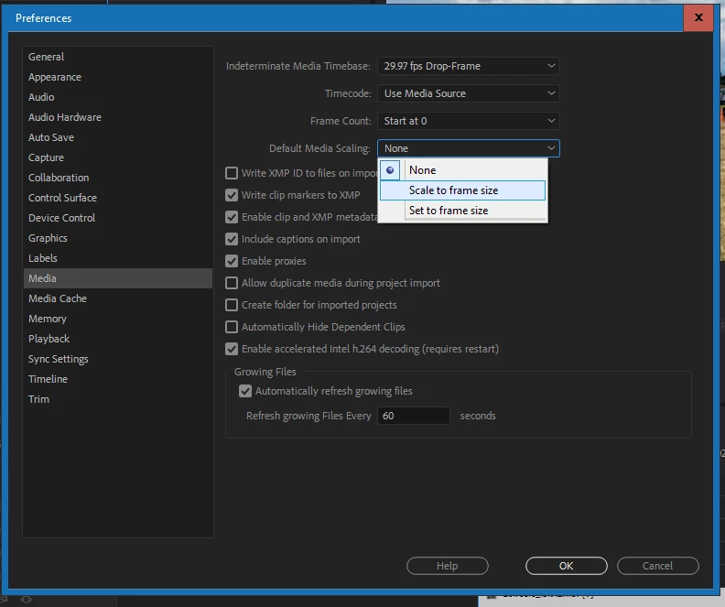Click Refresh growing Files Every seconds field

[x=414, y=416]
